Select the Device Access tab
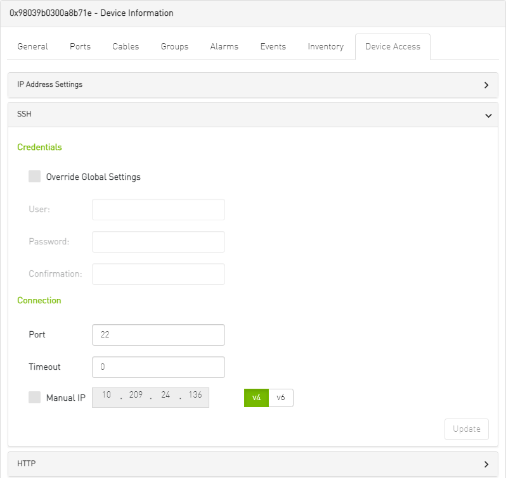The width and height of the screenshot is (506, 478). [392, 47]
